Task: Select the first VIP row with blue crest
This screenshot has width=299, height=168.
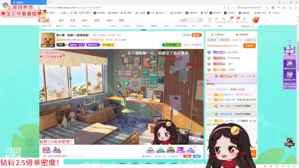Action: [x=231, y=52]
